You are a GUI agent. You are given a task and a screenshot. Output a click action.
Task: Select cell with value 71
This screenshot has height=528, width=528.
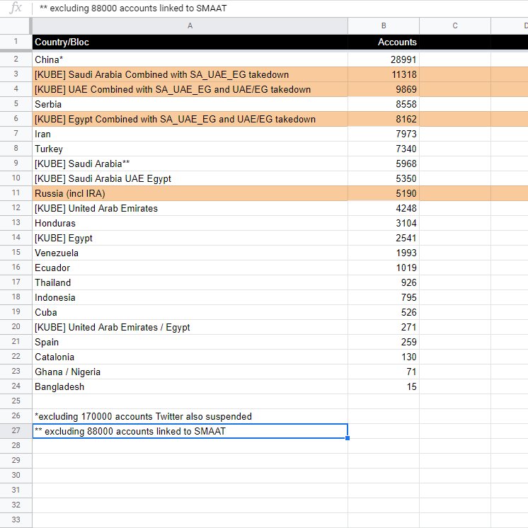[x=384, y=372]
